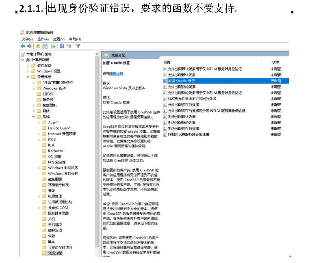Click the Kerberos folder icon
Viewport: 310px width, 263px height.
tap(44, 151)
